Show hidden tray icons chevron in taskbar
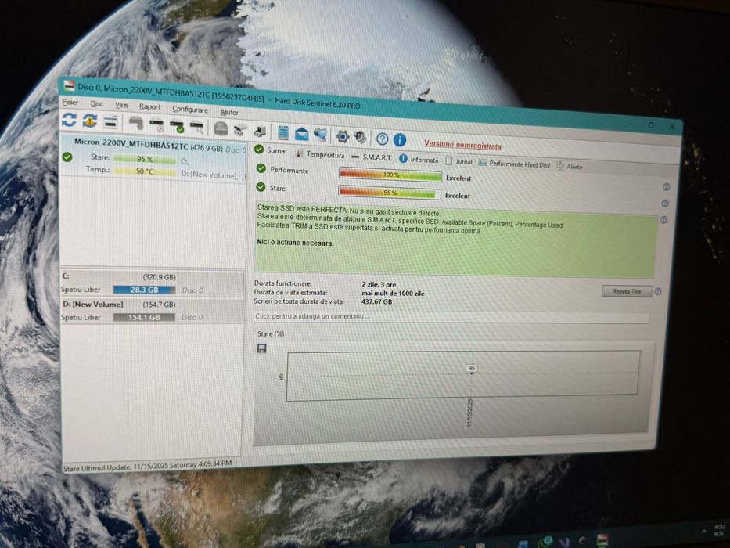Image resolution: width=730 pixels, height=548 pixels. [x=704, y=531]
